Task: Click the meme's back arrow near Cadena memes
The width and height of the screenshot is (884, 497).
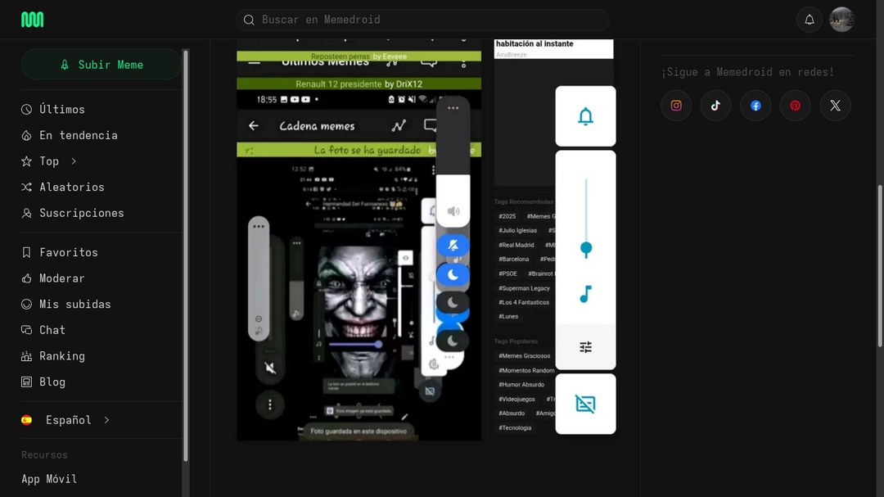Action: (253, 125)
